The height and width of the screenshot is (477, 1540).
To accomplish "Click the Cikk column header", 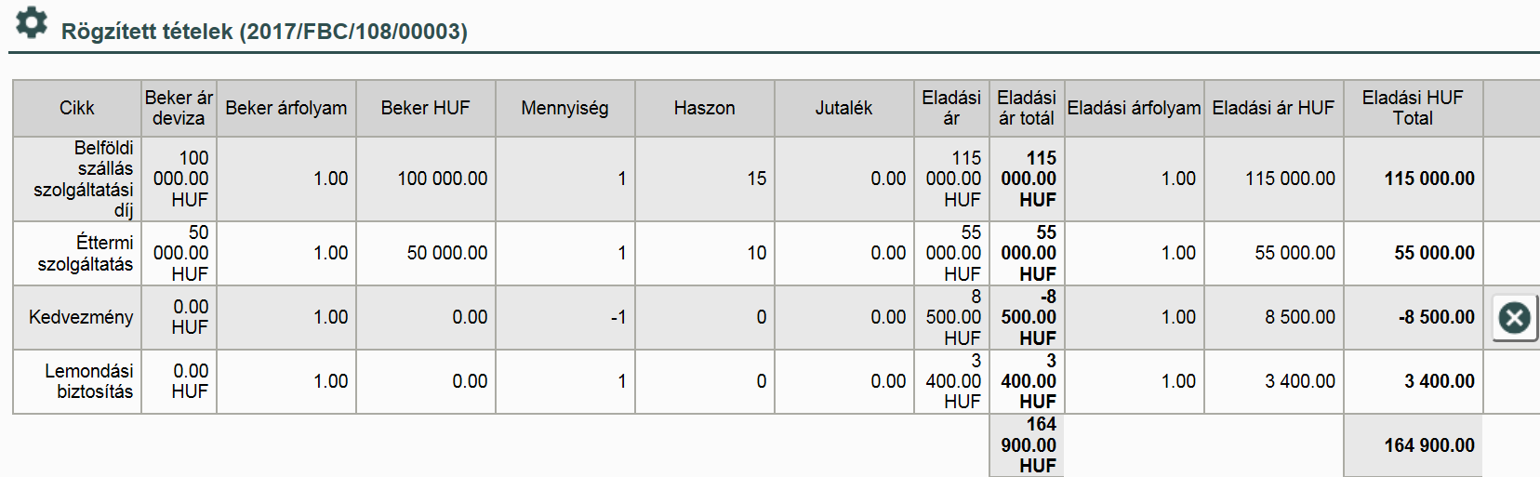I will click(x=77, y=109).
